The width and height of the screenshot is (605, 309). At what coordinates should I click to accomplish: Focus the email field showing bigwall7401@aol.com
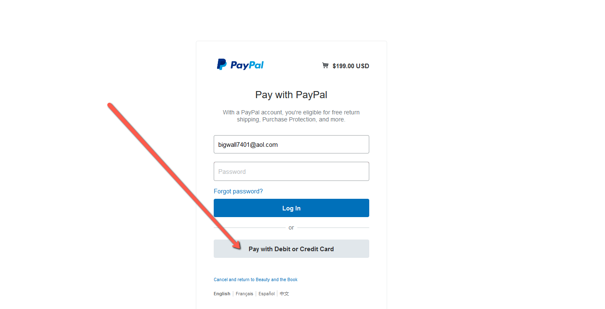pyautogui.click(x=291, y=144)
